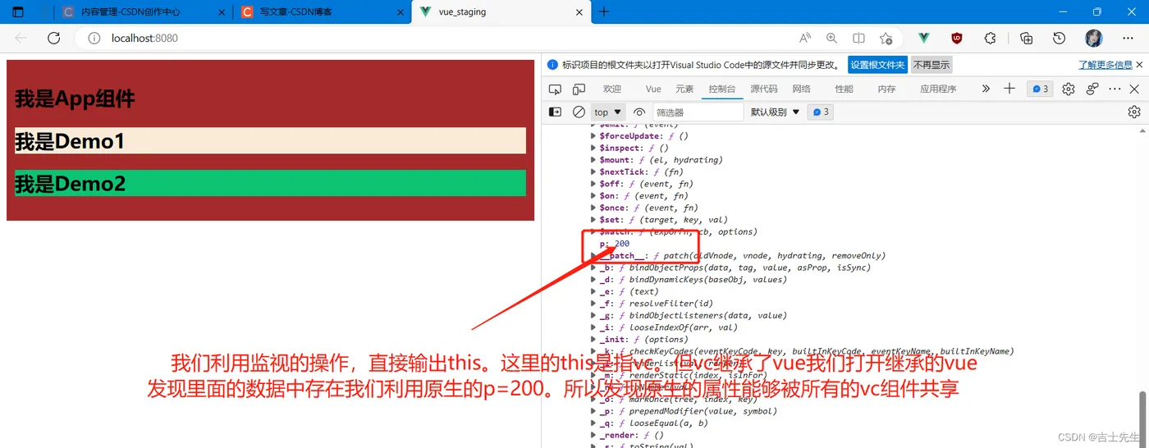Dismiss the root folder info banner
Screen dimensions: 1149x448
point(1139,65)
